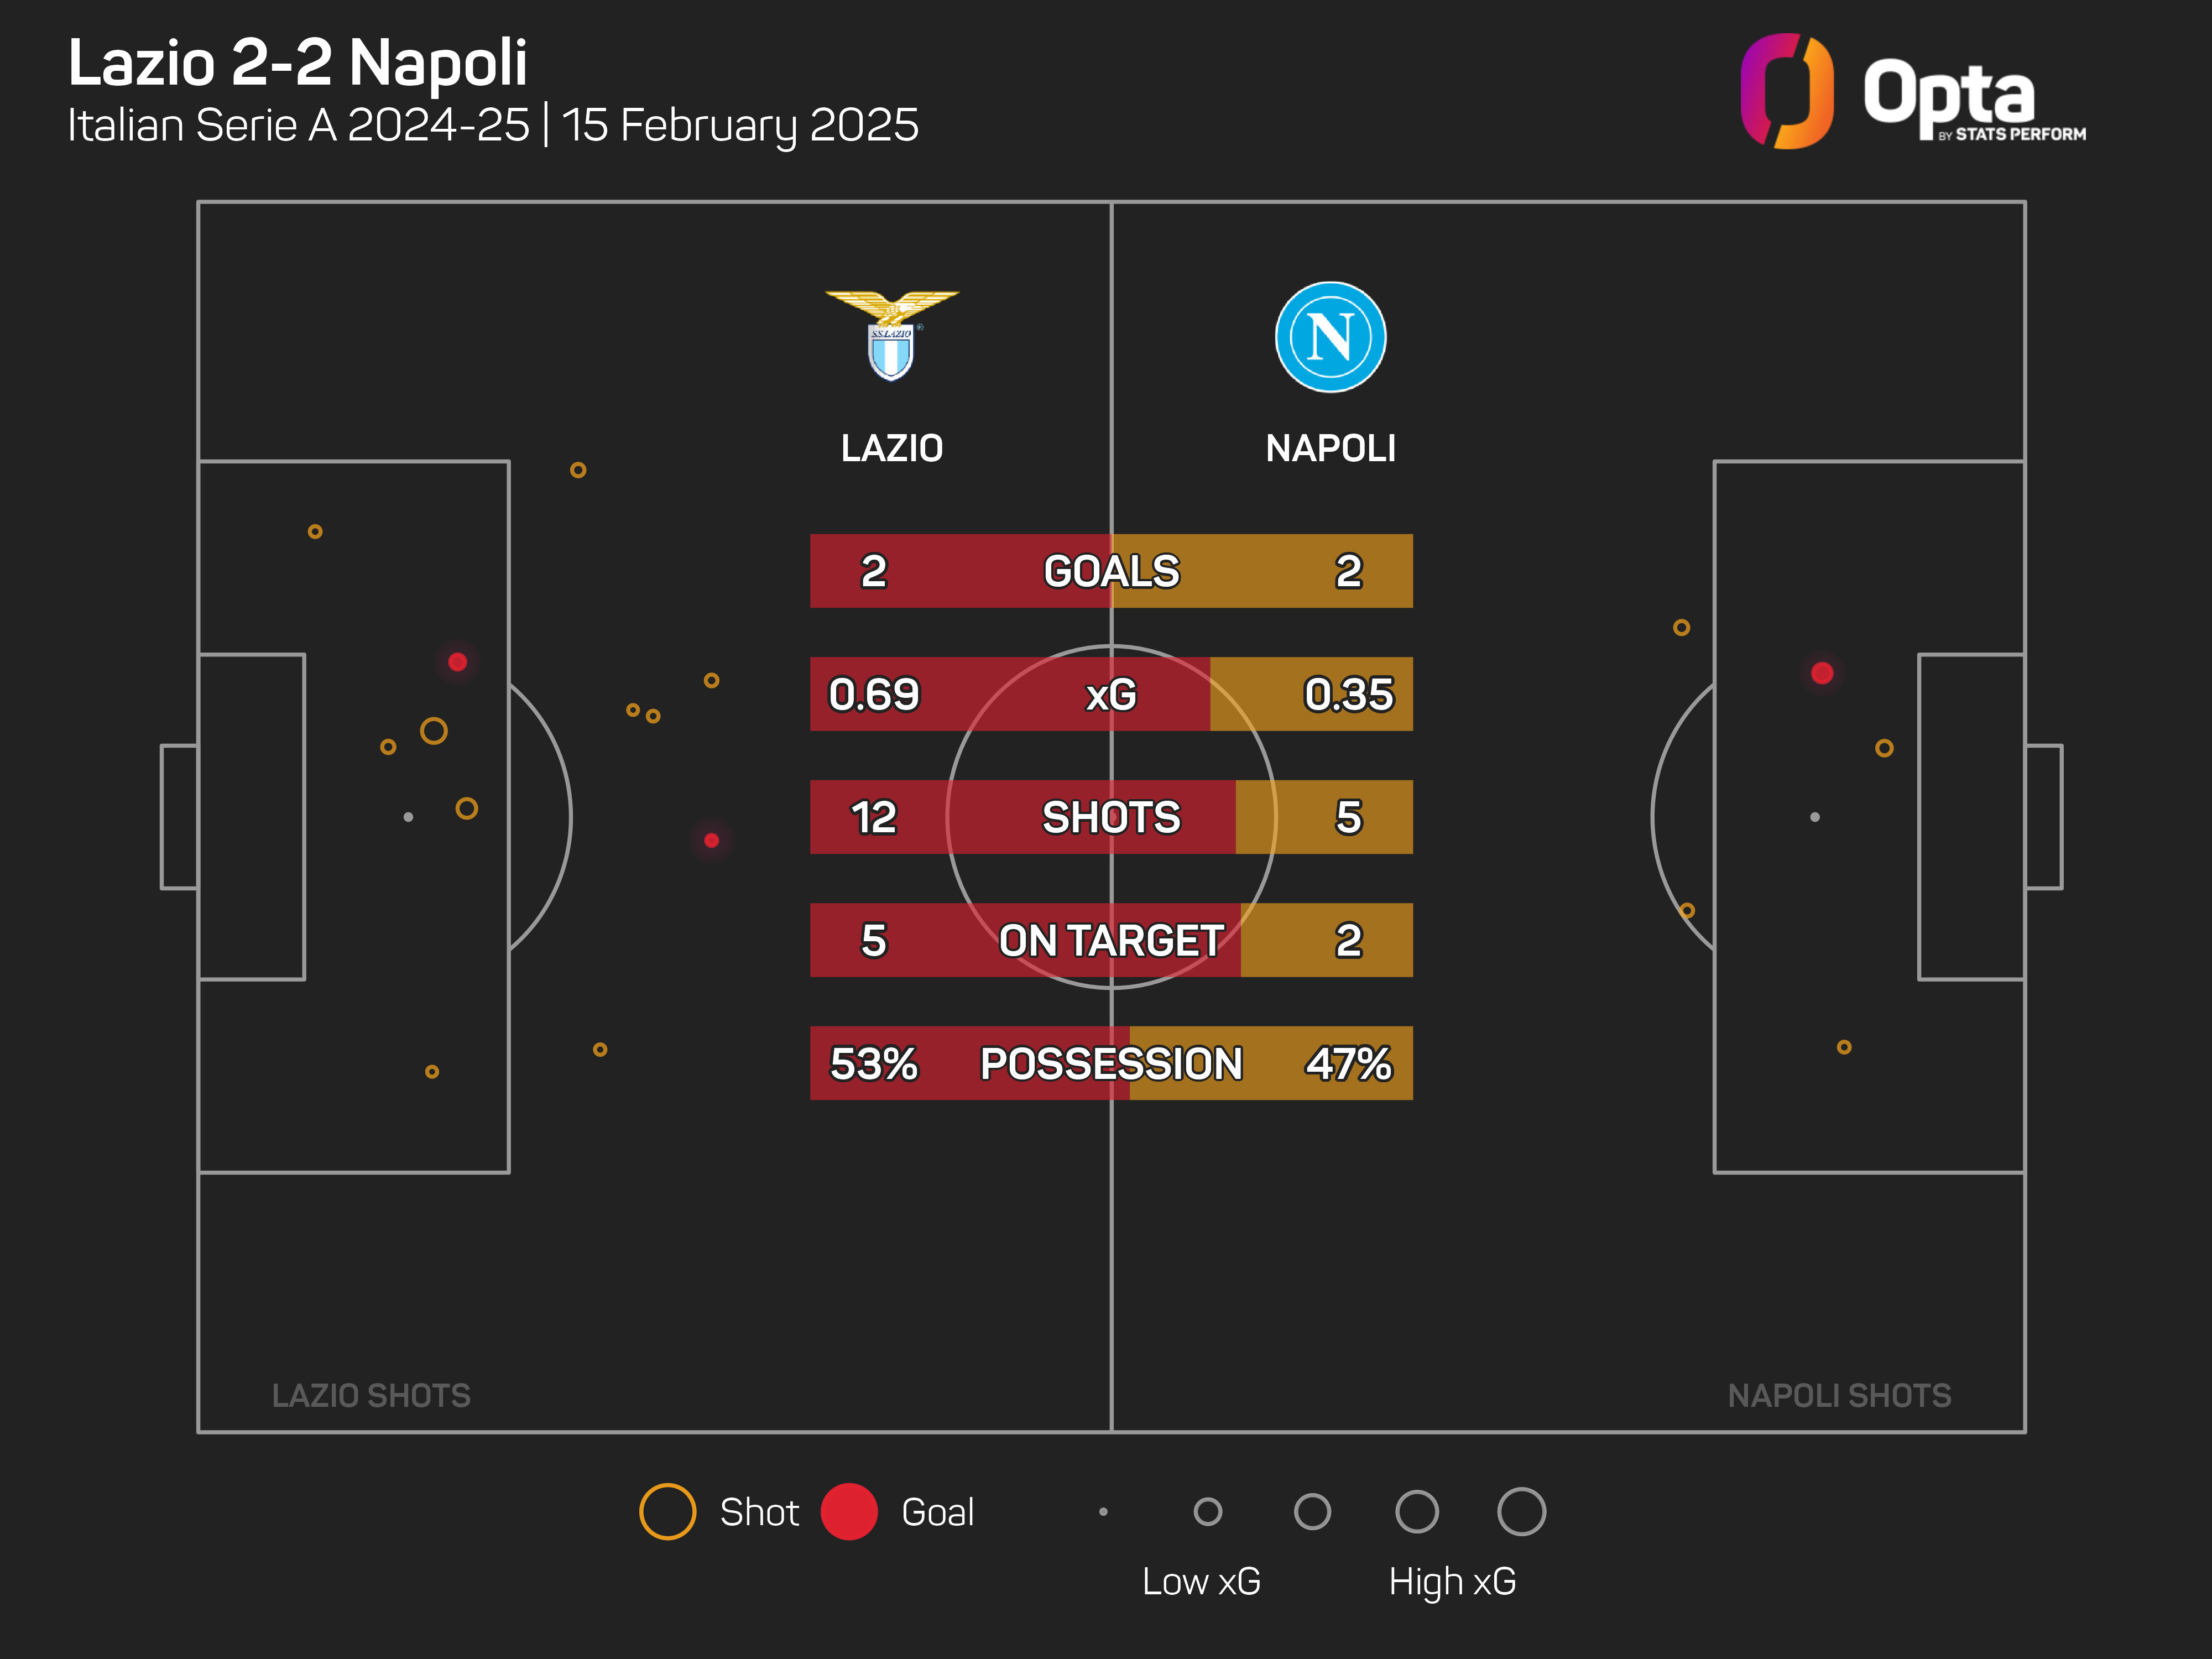
Task: Click the LAZIO SHOTS pitch label
Action: click(371, 1395)
